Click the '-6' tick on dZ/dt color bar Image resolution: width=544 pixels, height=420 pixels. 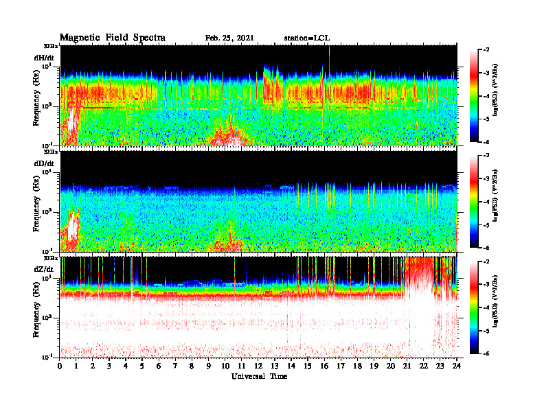coord(487,353)
